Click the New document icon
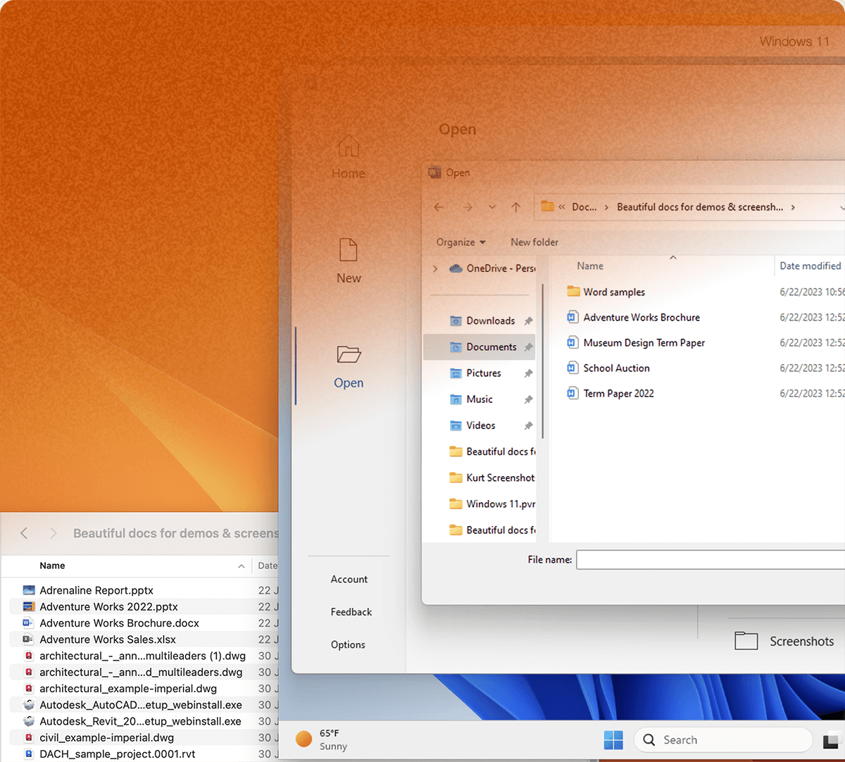The image size is (845, 762). click(349, 250)
